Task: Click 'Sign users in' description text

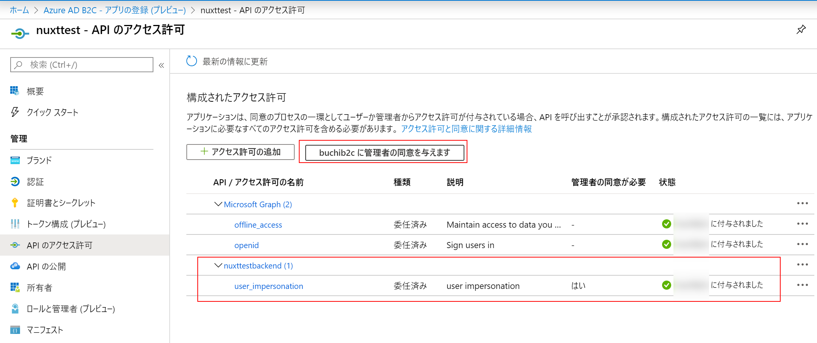Action: pos(470,245)
